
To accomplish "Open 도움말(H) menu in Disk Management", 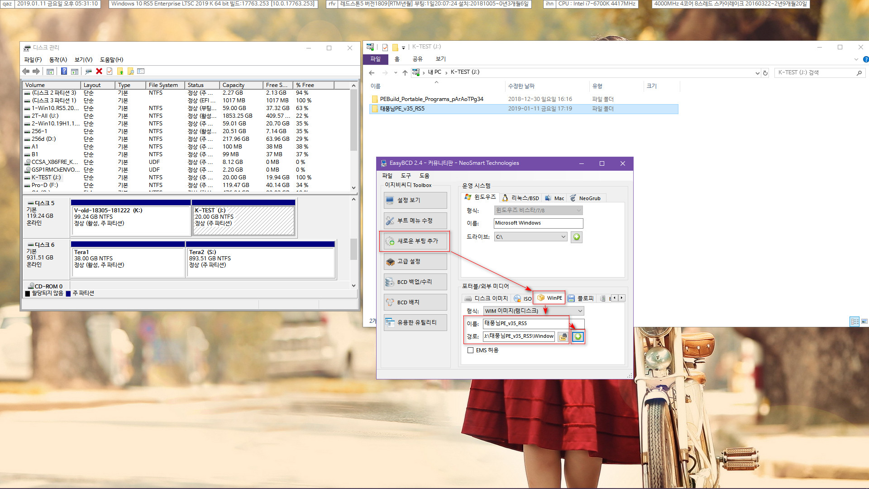I will point(111,60).
